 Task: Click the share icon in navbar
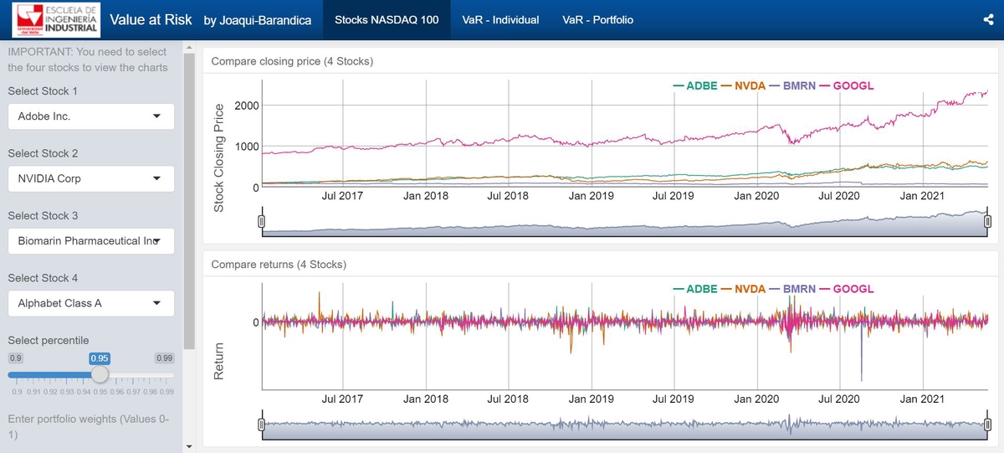(x=988, y=20)
